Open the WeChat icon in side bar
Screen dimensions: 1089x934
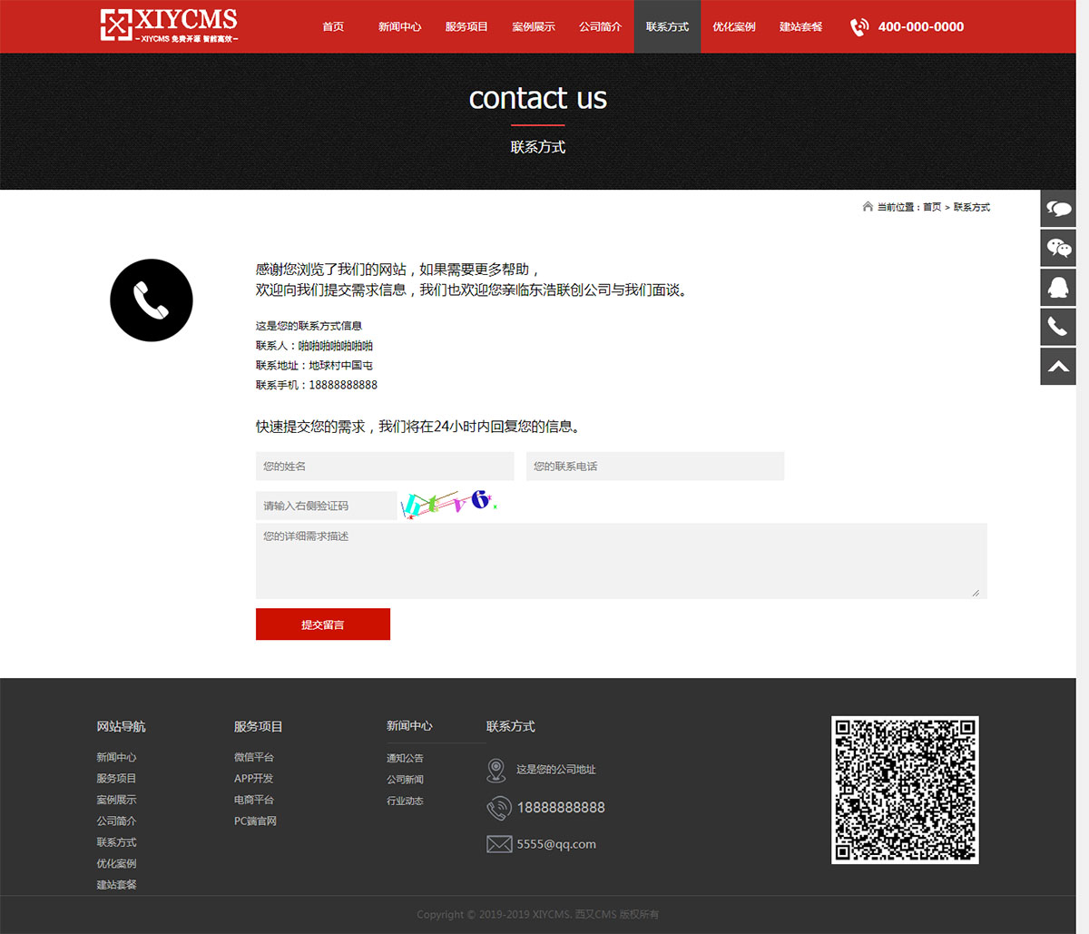click(1058, 248)
